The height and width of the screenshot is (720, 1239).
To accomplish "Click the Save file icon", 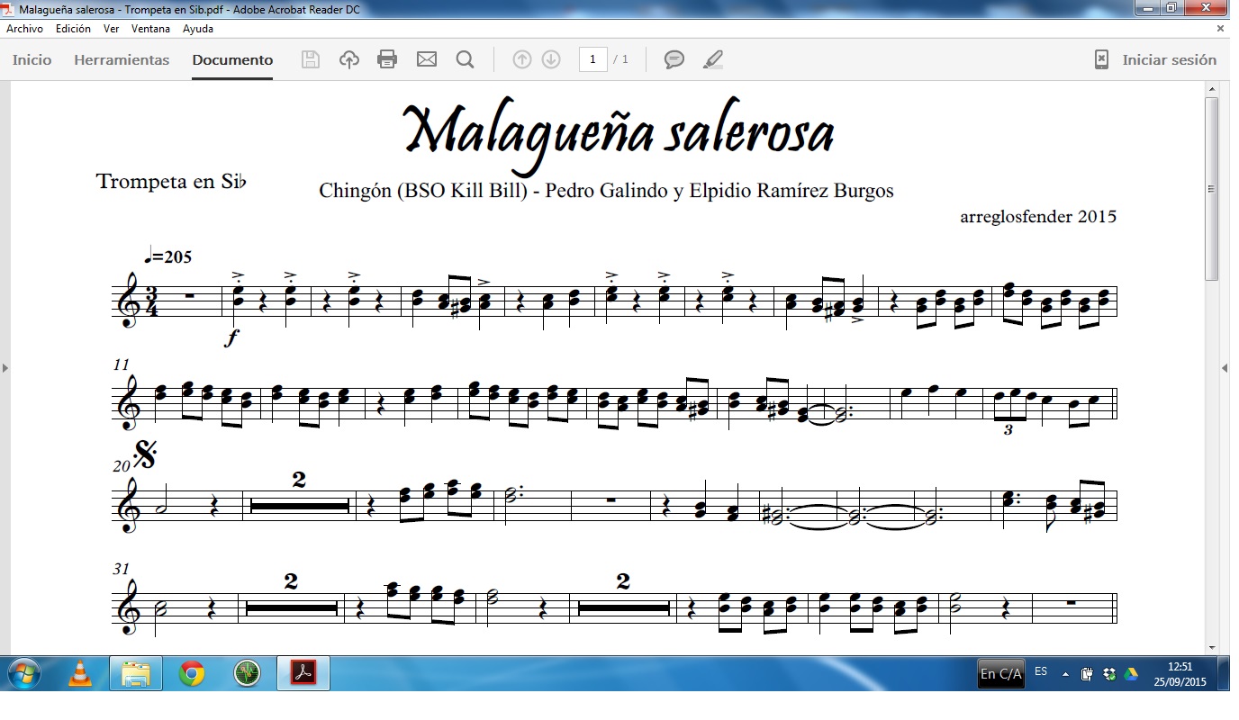I will pos(311,59).
